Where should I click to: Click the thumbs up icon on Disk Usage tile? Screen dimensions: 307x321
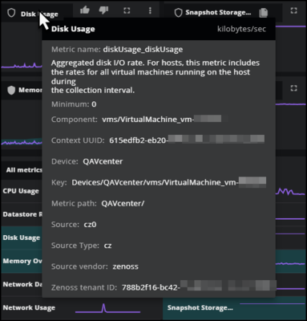coord(85,10)
